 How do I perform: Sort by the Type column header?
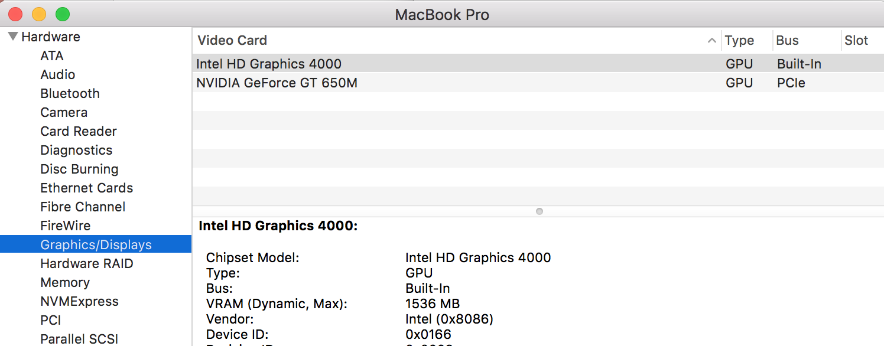click(739, 40)
